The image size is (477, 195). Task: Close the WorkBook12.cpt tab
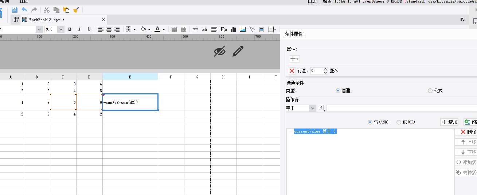point(103,20)
